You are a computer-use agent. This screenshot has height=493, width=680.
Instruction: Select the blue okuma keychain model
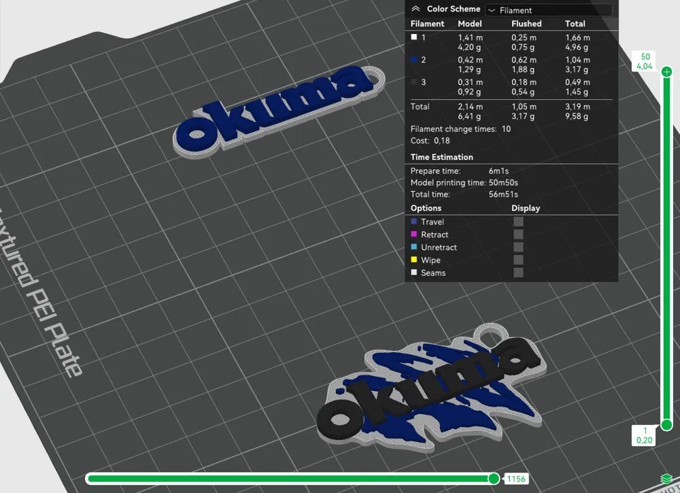coord(277,111)
